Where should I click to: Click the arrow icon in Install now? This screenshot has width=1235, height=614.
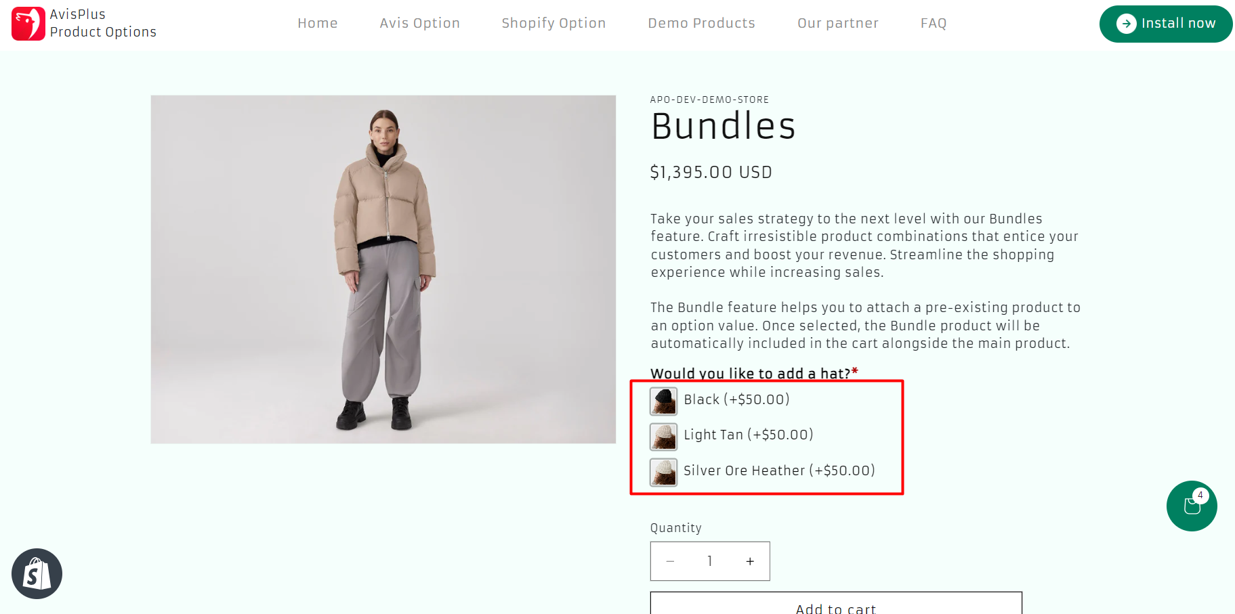click(x=1126, y=24)
